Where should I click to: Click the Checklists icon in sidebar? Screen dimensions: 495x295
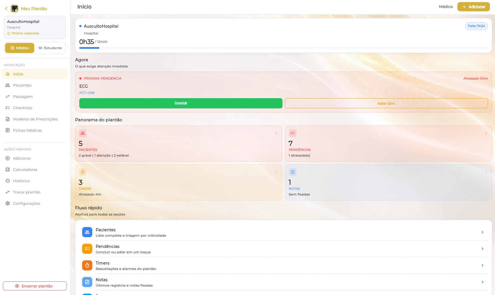8,108
